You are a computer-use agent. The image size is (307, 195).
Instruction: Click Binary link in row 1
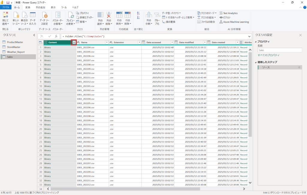47,47
